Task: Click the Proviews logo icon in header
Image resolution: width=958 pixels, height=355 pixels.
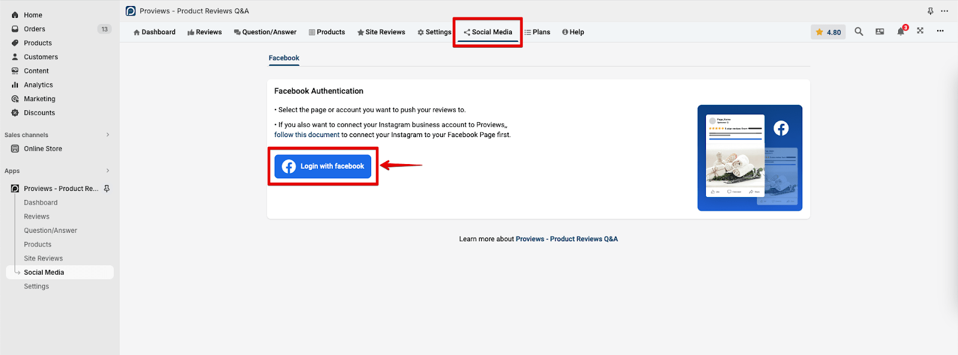Action: click(x=131, y=11)
